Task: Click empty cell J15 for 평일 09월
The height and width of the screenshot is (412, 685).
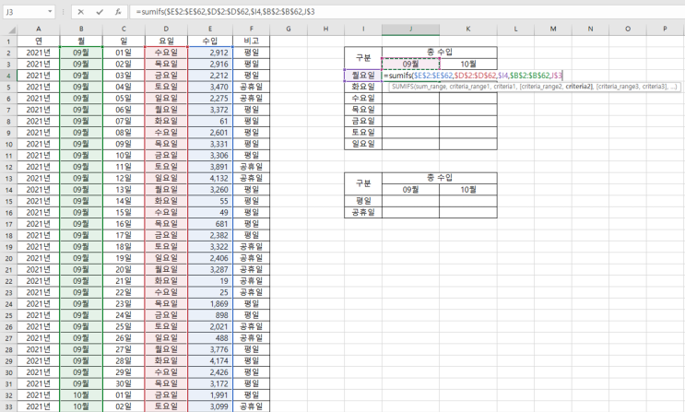Action: coord(410,201)
